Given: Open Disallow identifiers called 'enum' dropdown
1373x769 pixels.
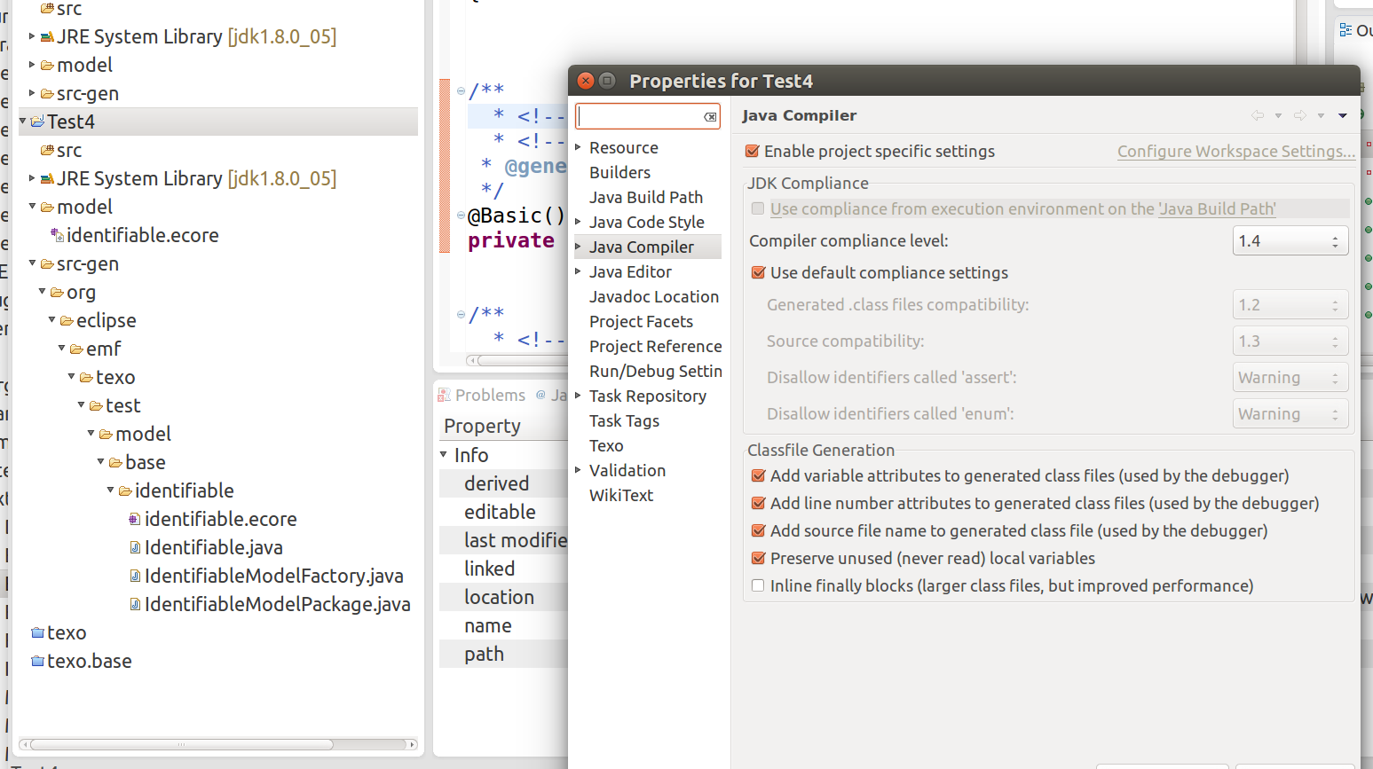Looking at the screenshot, I should coord(1290,413).
